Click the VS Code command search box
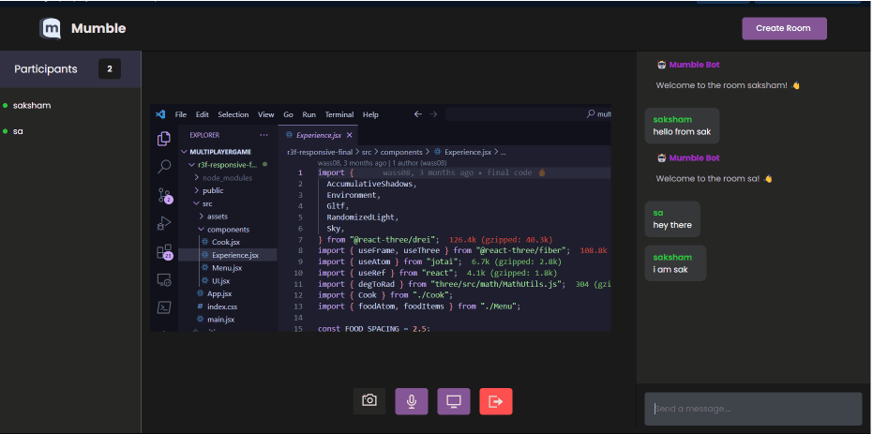Screen dimensions: 873x434 point(528,114)
